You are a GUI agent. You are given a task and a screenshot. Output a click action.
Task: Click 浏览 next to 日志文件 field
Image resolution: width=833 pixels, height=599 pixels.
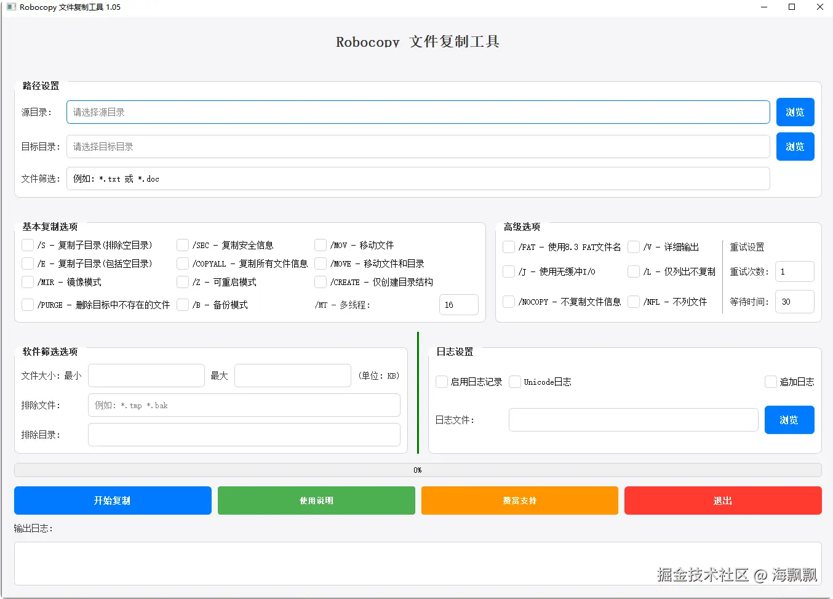[789, 420]
